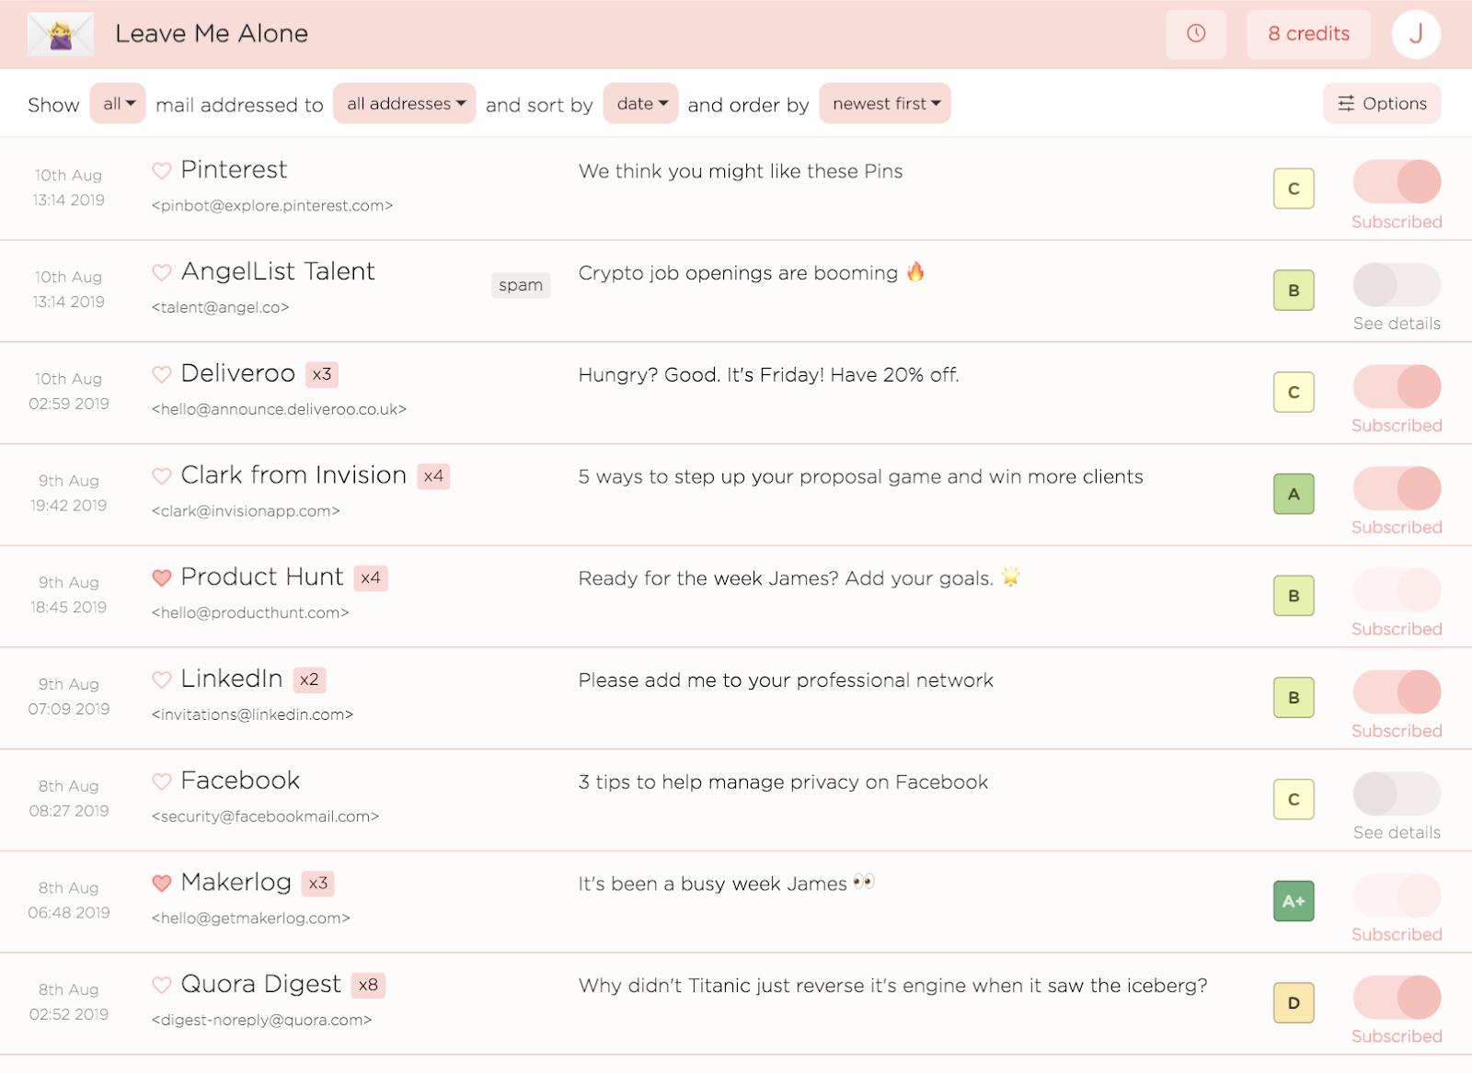Click the digest-noreply@quora.com address
The width and height of the screenshot is (1472, 1073).
click(x=262, y=1020)
